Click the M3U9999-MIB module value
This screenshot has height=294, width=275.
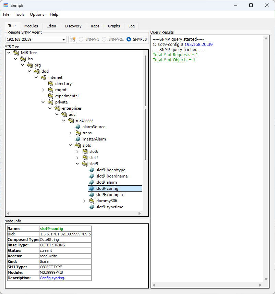tap(51, 272)
